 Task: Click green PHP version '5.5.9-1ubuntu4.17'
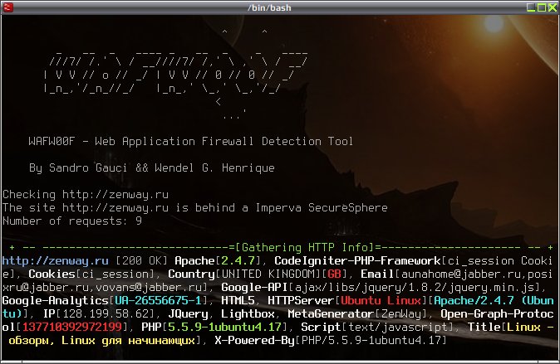pos(224,327)
